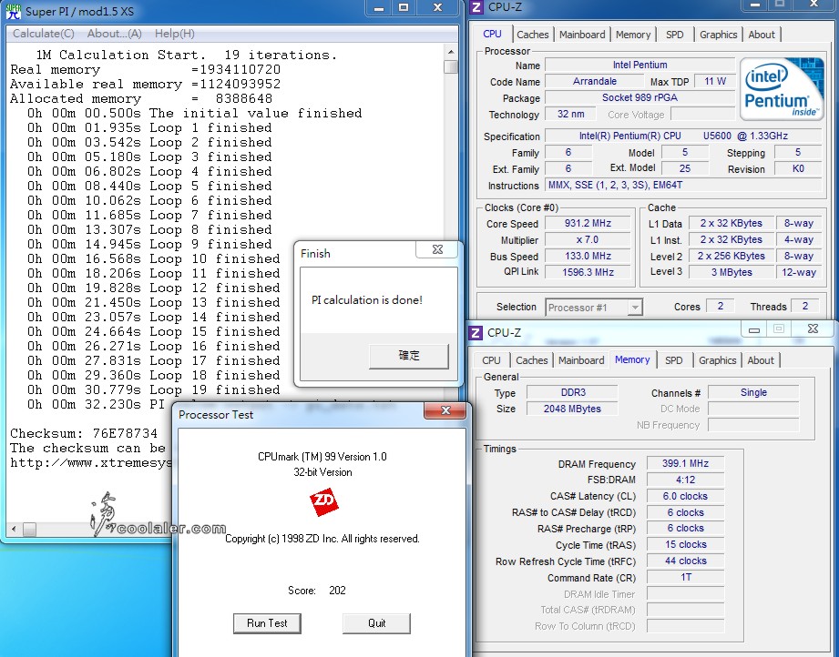Switch to SPD tab in top CPU-Z window
This screenshot has height=657, width=839.
coord(675,35)
